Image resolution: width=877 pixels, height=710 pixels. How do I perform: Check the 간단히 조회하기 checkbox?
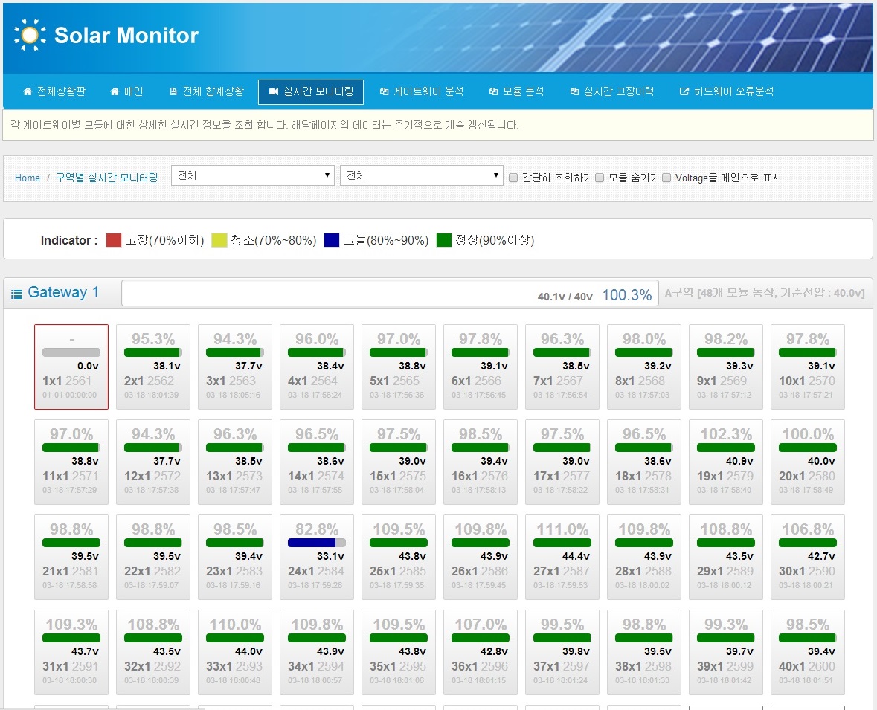513,178
